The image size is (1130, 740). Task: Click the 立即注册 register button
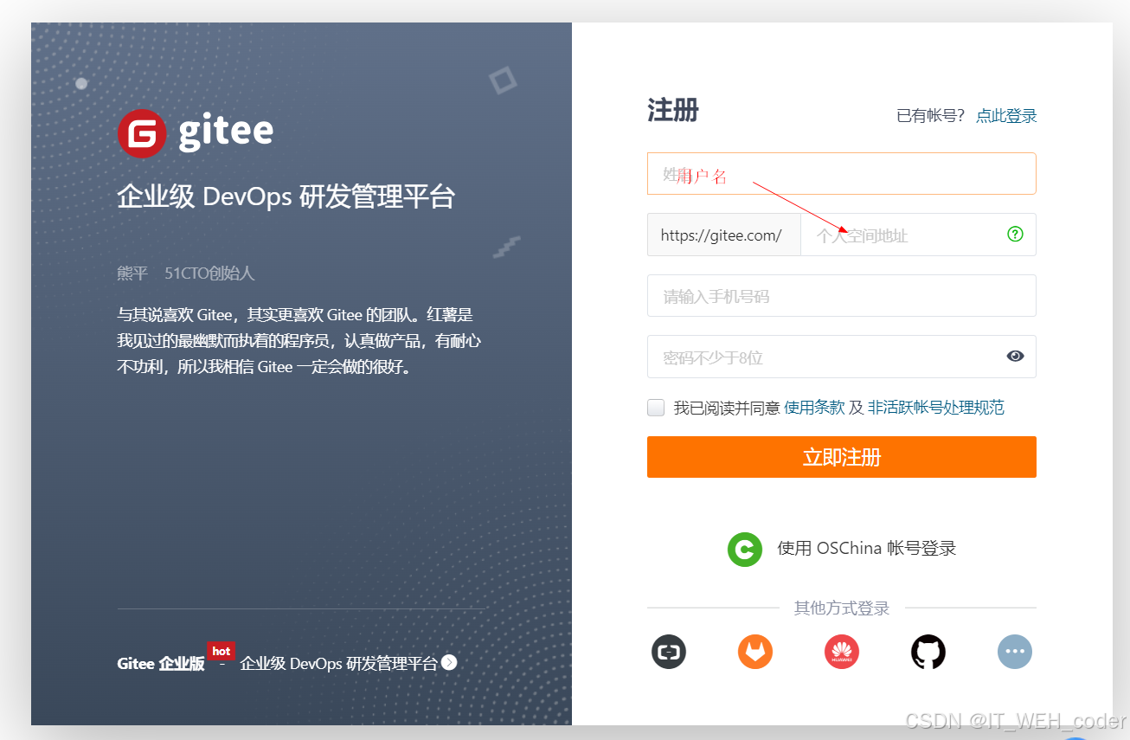pos(841,457)
